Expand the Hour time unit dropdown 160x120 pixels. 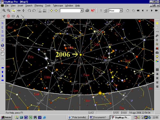pyautogui.click(x=121, y=11)
